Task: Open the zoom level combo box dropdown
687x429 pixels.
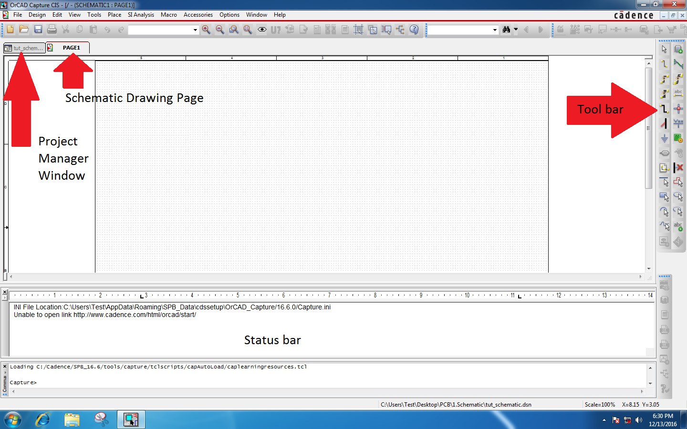Action: click(195, 30)
